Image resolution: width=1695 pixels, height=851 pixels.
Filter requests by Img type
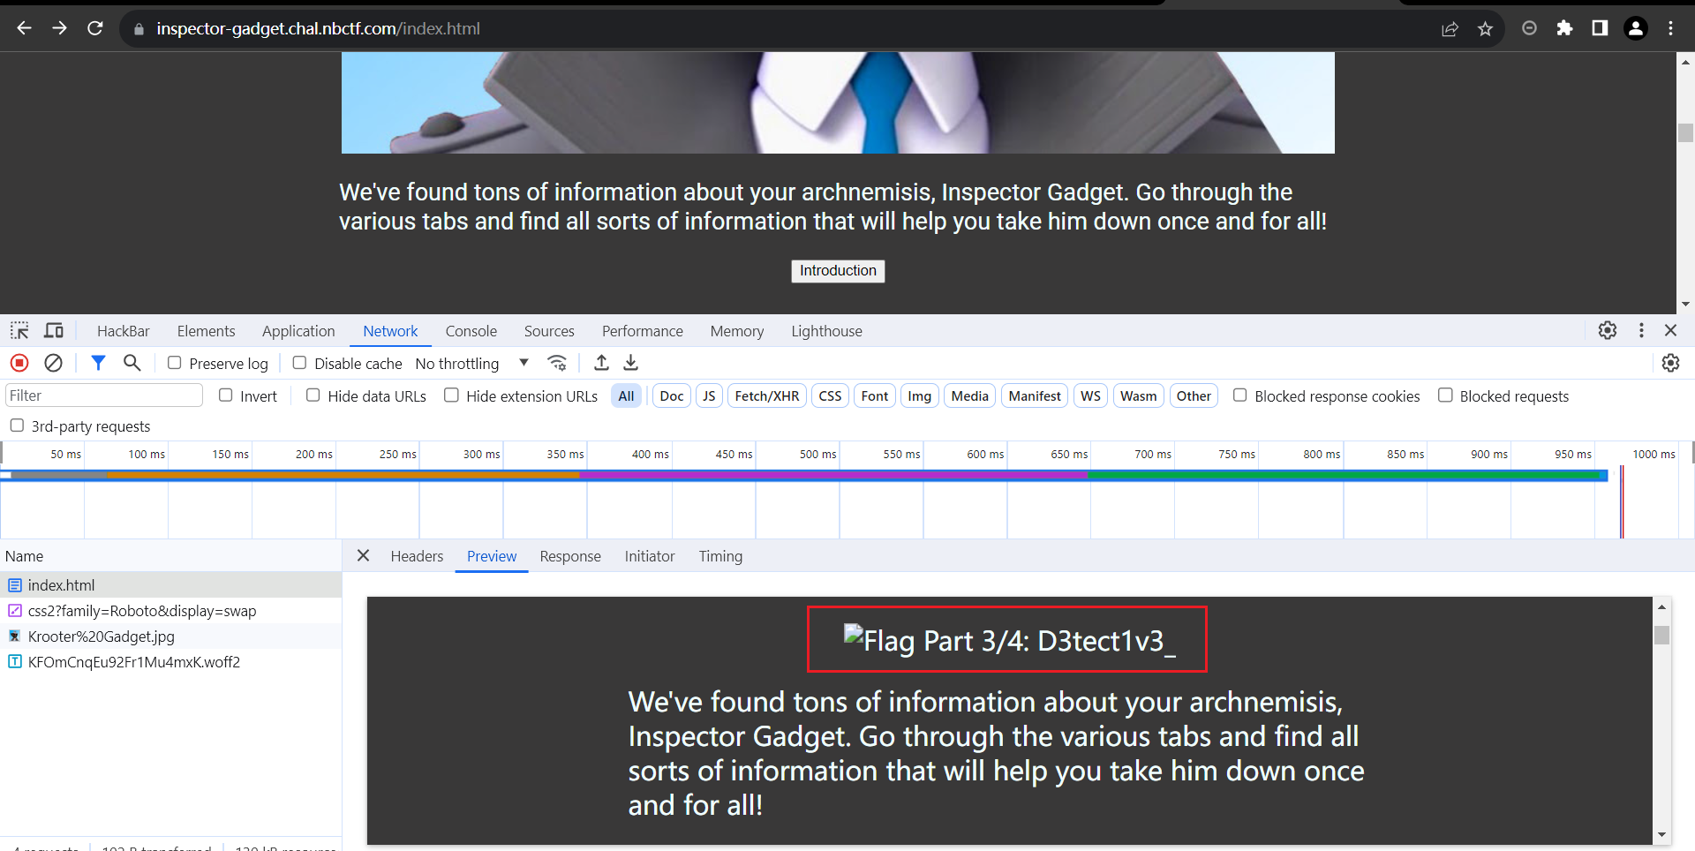point(919,395)
